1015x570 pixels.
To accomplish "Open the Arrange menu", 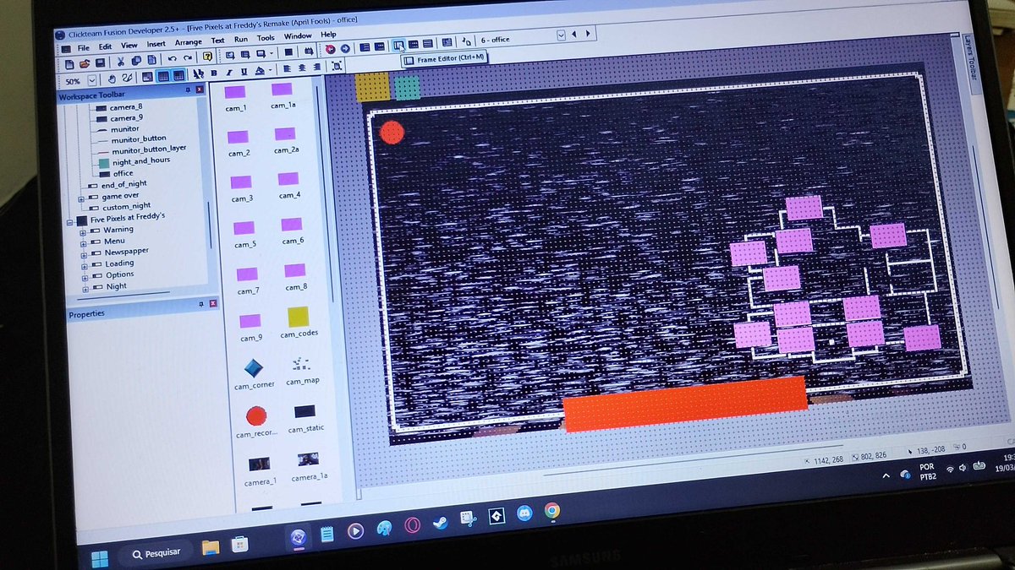I will (188, 42).
